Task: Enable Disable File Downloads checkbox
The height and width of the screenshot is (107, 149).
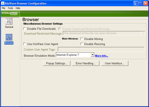Action: click(x=25, y=29)
